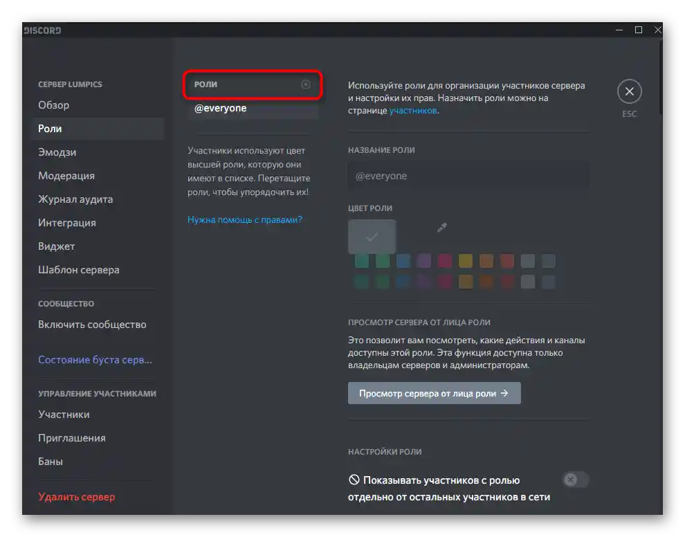Select the Роли section in sidebar
This screenshot has height=537, width=685.
pyautogui.click(x=97, y=129)
